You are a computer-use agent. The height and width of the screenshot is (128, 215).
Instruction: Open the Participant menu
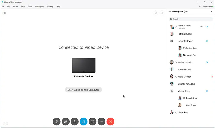pos(40,6)
